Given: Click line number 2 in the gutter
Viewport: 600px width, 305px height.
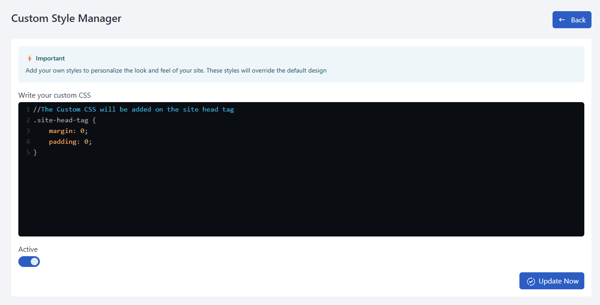Looking at the screenshot, I should click(28, 120).
